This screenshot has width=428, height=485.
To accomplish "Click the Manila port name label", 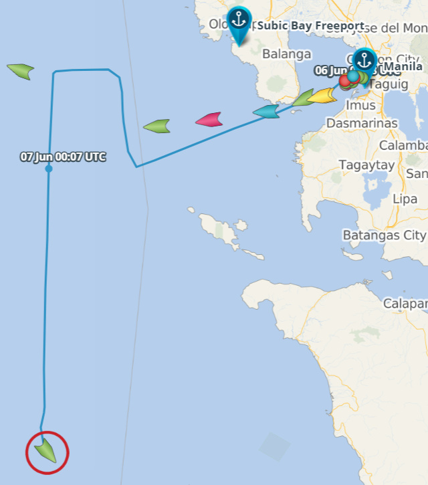I will 403,66.
